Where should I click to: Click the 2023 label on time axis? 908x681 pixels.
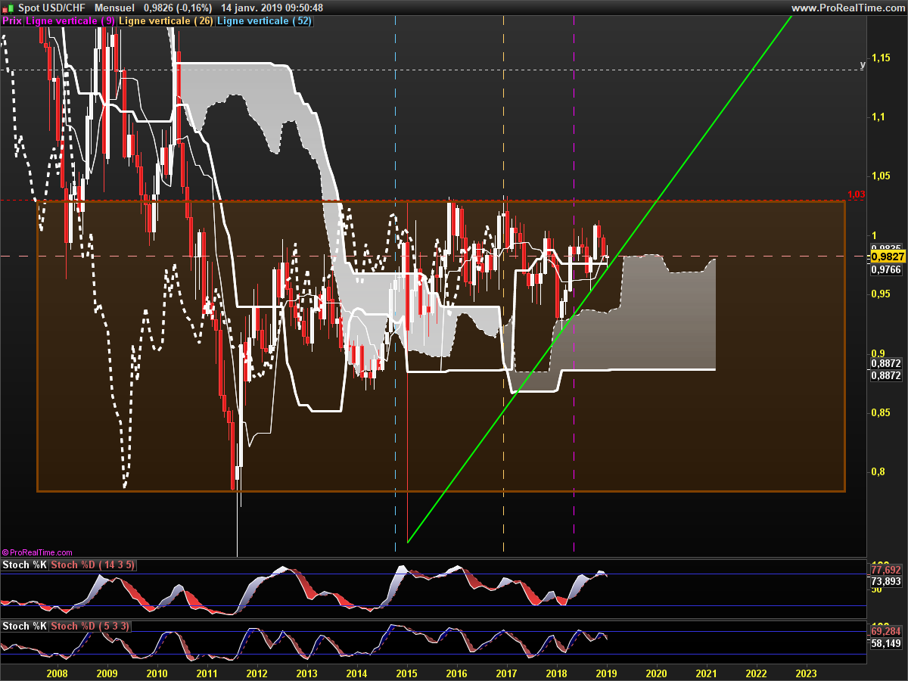click(x=807, y=673)
